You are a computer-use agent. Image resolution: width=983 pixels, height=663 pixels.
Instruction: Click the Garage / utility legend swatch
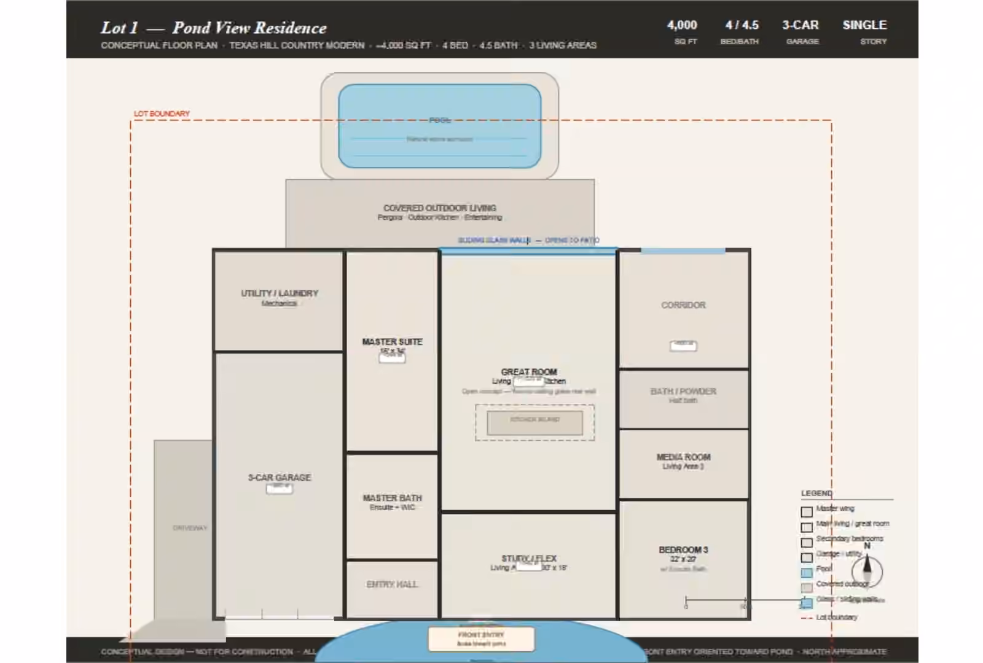coord(807,557)
